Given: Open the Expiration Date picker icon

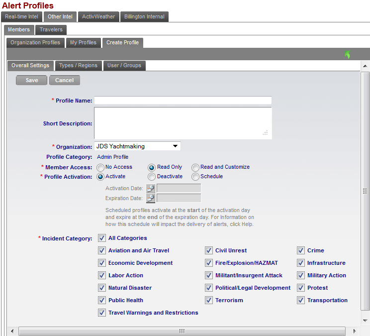Looking at the screenshot, I should [x=151, y=198].
